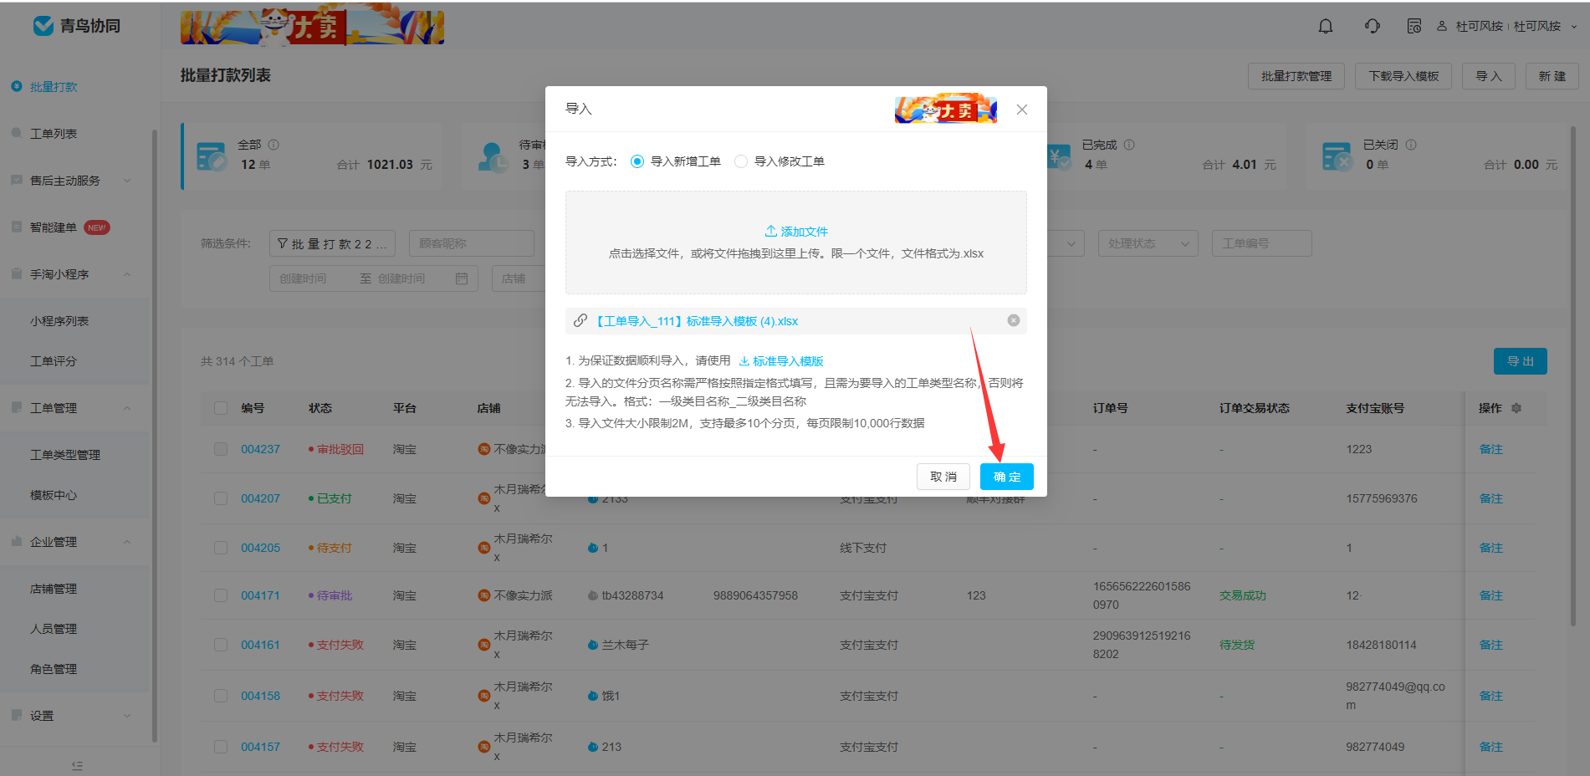Click the 顾客昵称 filter field
The height and width of the screenshot is (776, 1590).
point(471,243)
